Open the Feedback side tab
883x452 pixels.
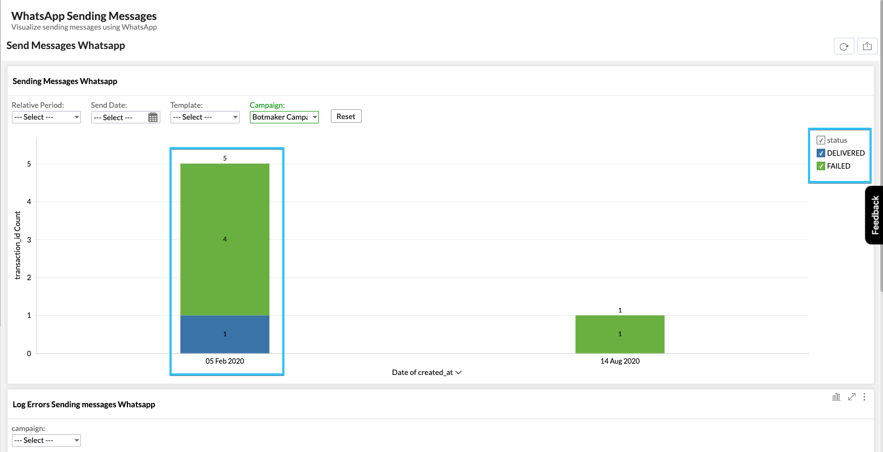tap(874, 215)
